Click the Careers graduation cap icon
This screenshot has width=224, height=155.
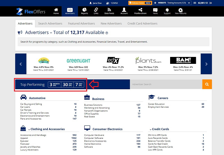tap(151, 97)
